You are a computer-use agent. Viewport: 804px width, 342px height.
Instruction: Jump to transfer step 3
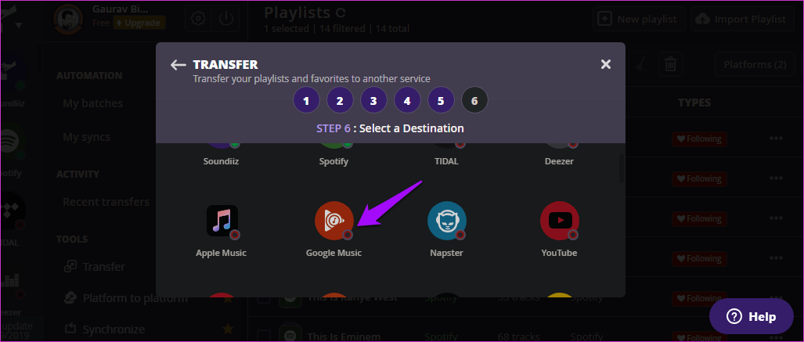tap(373, 100)
